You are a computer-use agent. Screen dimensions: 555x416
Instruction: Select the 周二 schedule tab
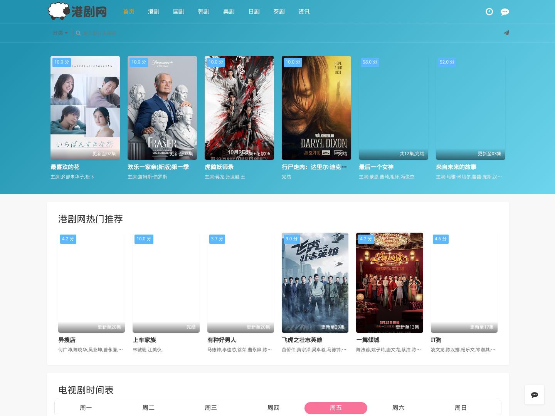[x=148, y=408]
